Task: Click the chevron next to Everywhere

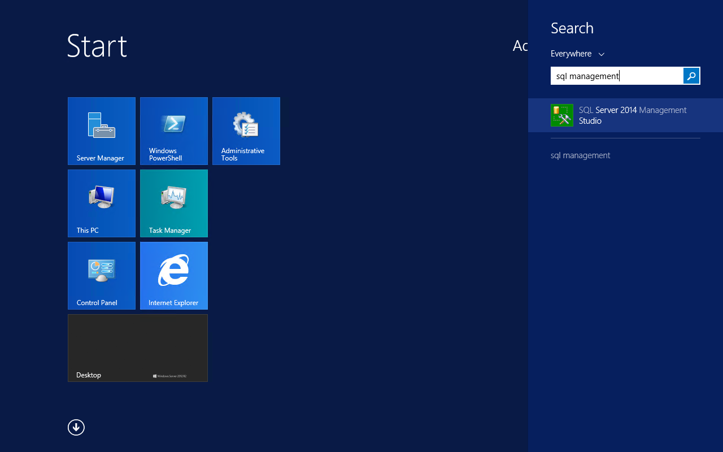Action: point(601,54)
